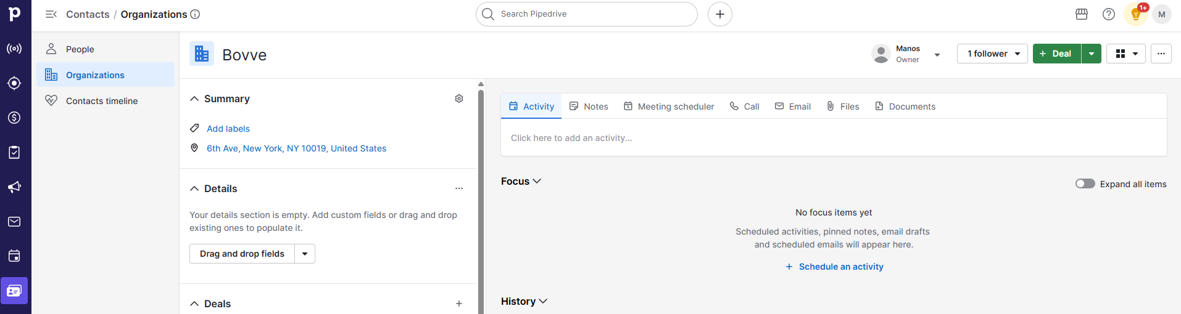Switch to the Notes tab
The image size is (1181, 314).
[589, 107]
